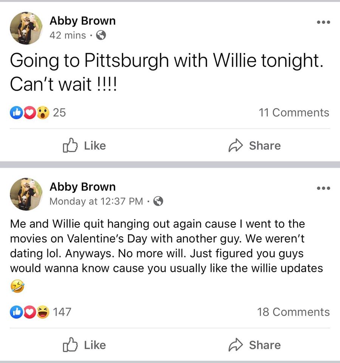Open the 18 Comments link

click(293, 312)
